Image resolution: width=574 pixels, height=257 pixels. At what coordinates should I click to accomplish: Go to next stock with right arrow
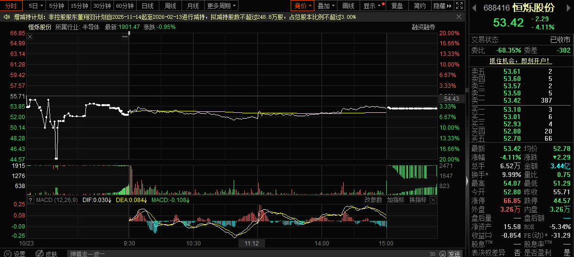click(x=567, y=8)
